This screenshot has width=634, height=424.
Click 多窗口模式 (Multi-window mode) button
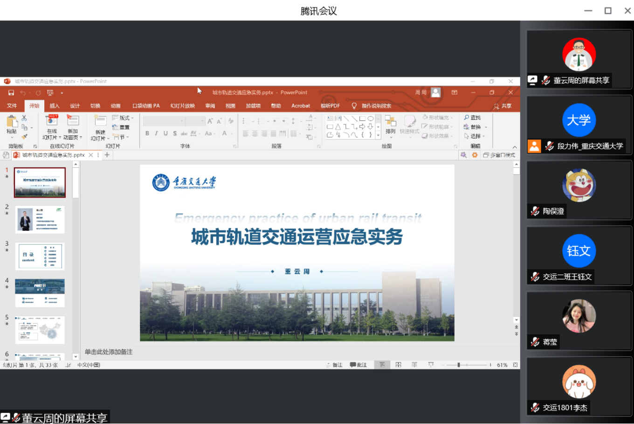(x=499, y=155)
